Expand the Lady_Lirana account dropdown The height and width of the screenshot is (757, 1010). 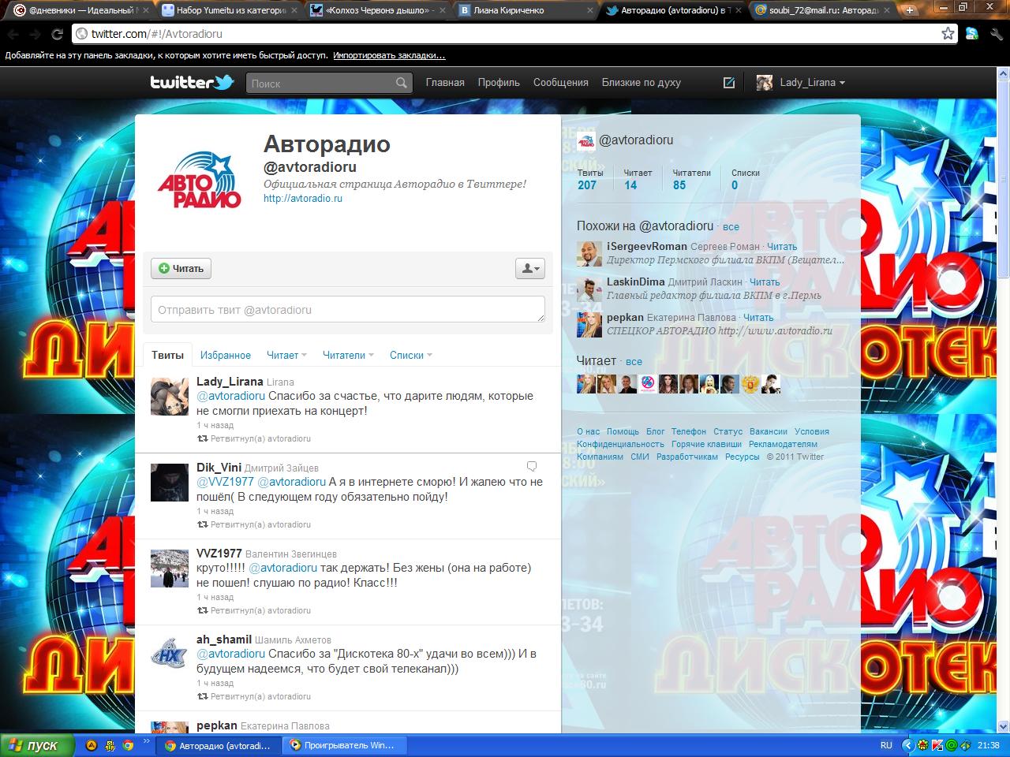point(842,83)
